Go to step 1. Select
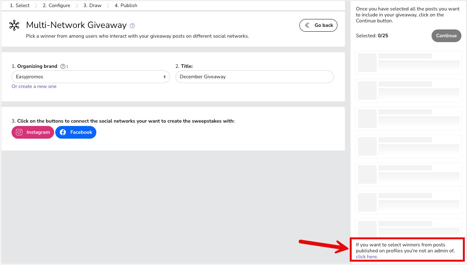Viewport: 467px width, 265px height. click(20, 6)
